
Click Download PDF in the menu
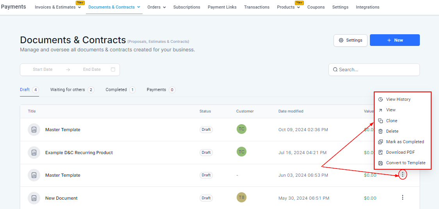(x=400, y=152)
